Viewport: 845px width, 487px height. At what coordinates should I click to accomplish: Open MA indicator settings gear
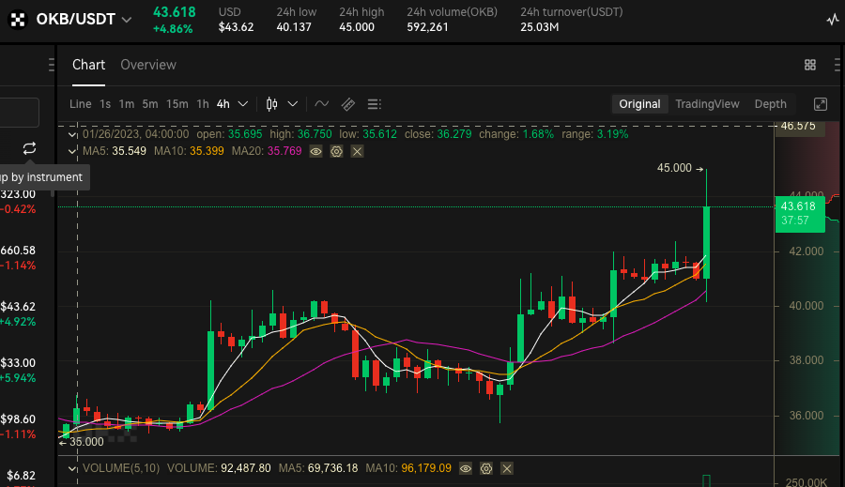pyautogui.click(x=336, y=151)
